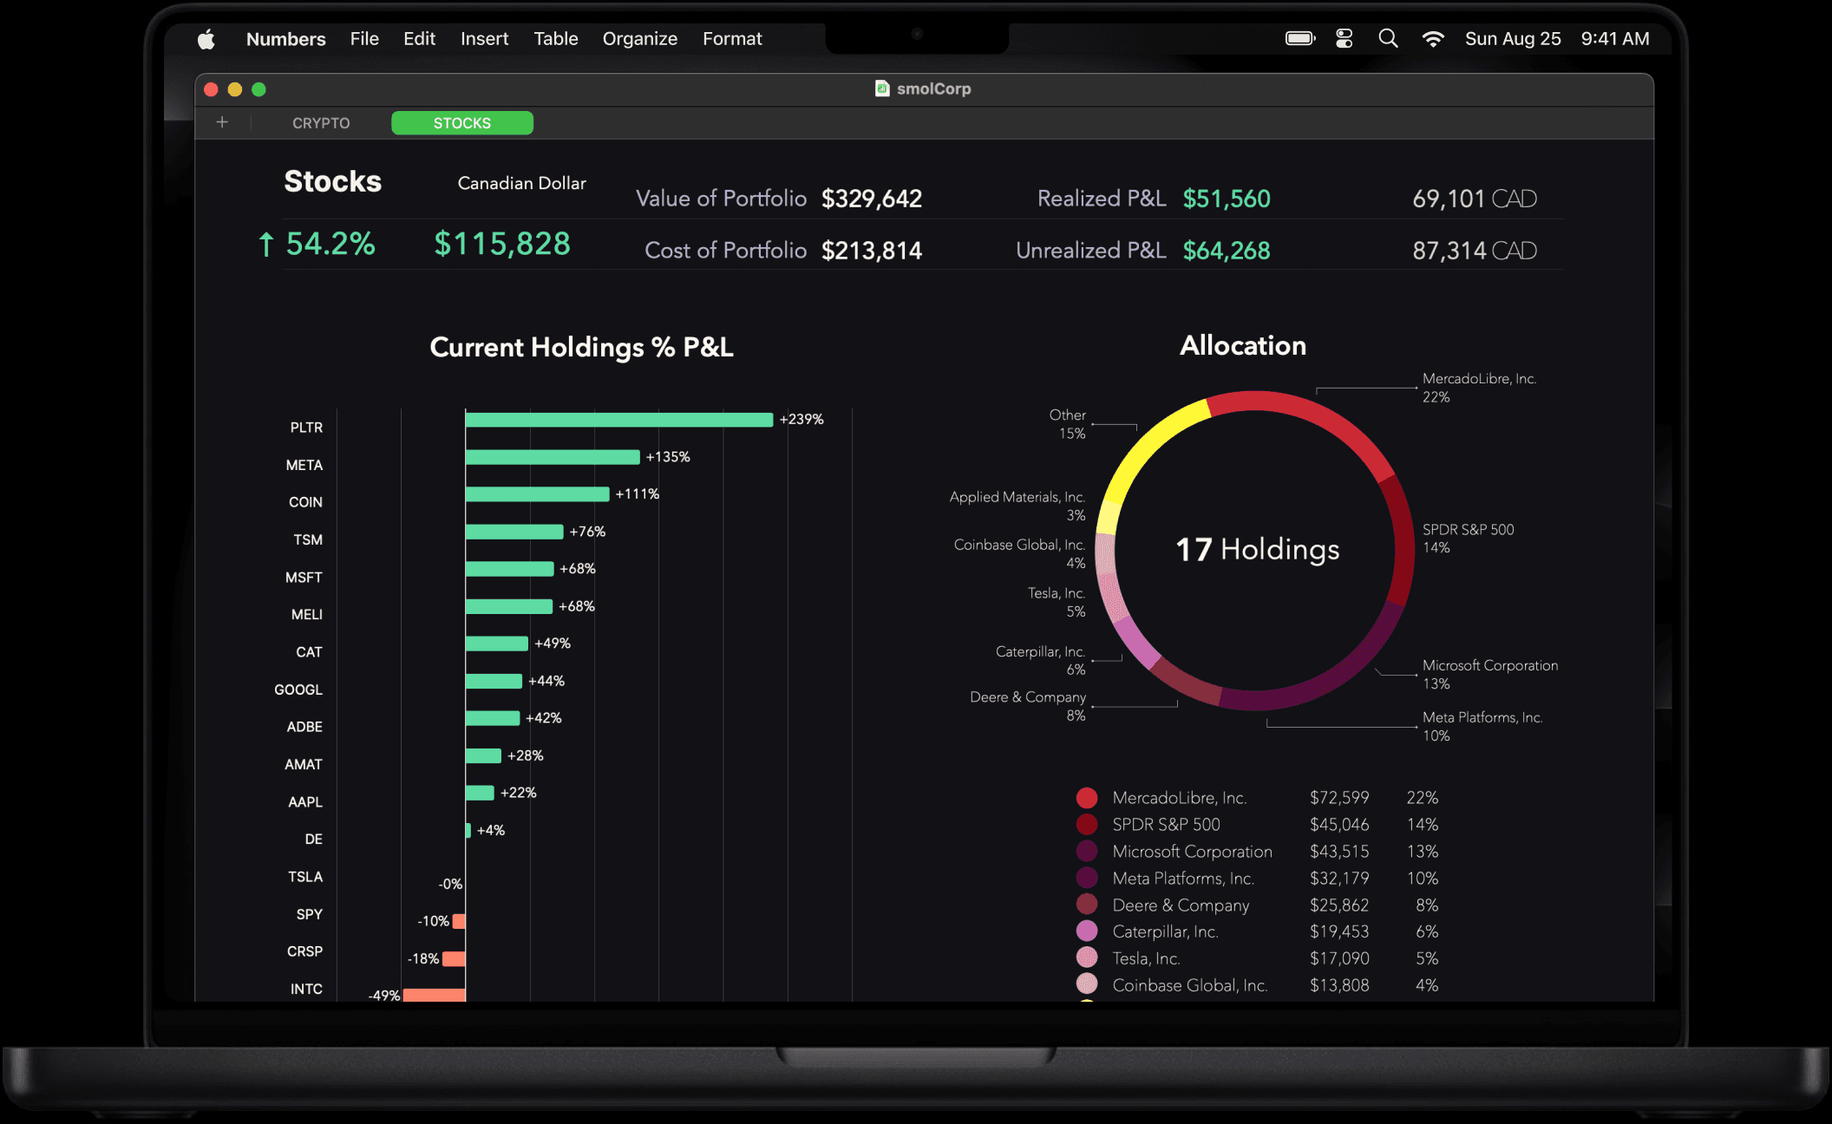Click the TSLA axis label

point(305,877)
